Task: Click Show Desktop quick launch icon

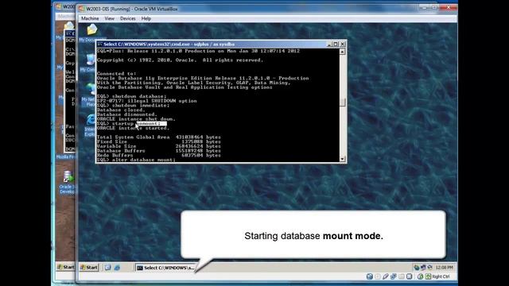Action: (108, 268)
